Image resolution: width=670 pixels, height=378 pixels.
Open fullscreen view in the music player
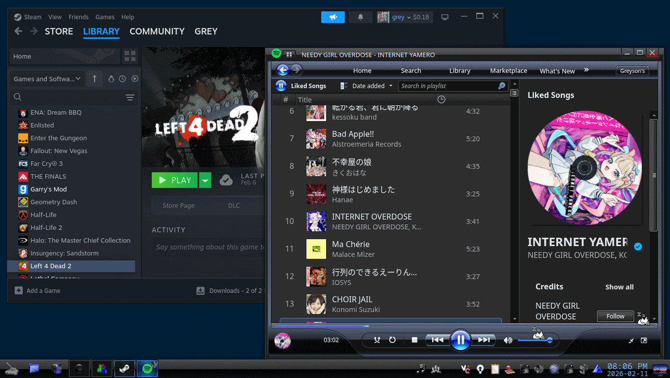[x=644, y=340]
